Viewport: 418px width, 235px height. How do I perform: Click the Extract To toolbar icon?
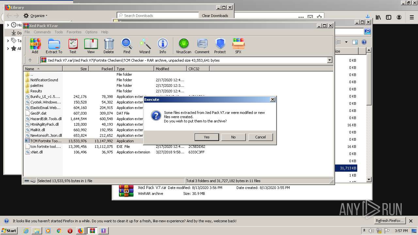54,46
